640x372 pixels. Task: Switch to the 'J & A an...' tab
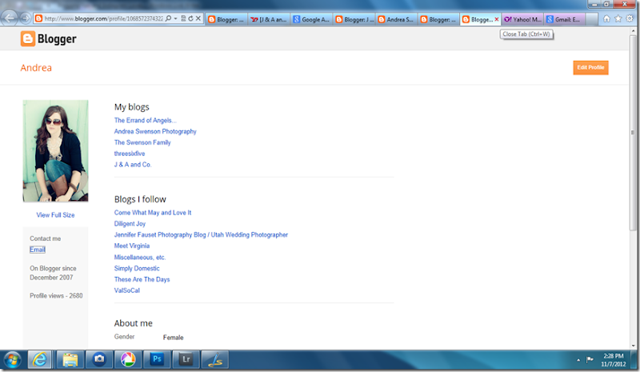coord(269,19)
